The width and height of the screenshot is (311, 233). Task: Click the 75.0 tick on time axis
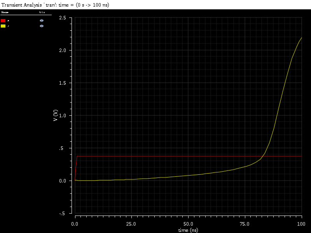point(245,224)
